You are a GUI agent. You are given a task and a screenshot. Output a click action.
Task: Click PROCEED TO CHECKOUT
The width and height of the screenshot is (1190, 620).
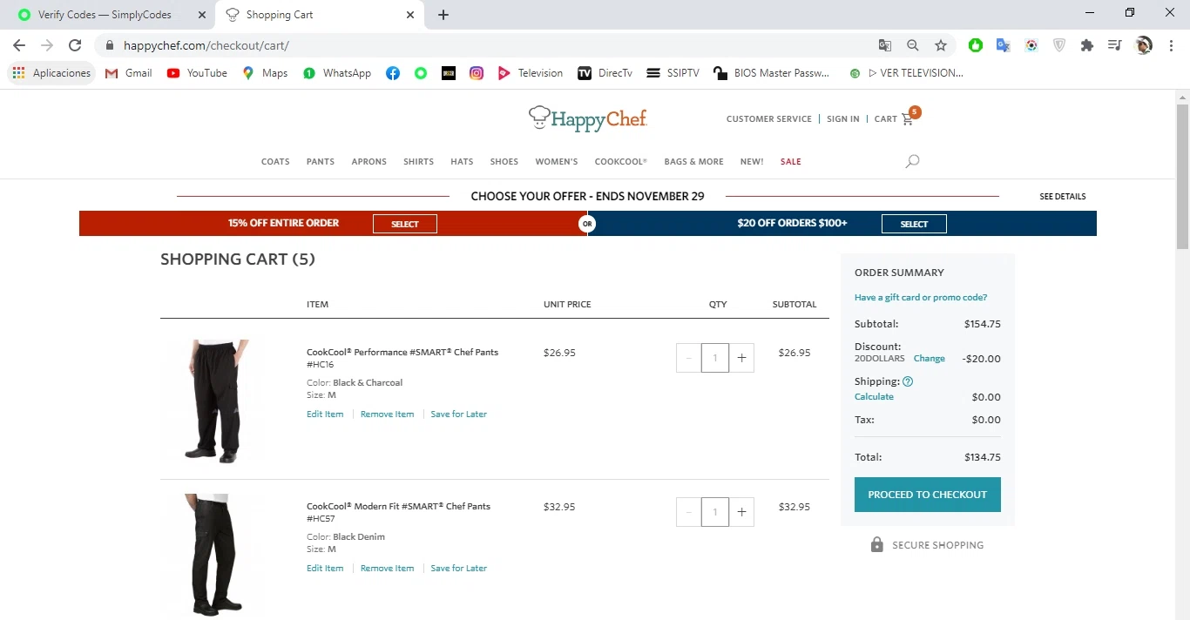click(x=928, y=495)
